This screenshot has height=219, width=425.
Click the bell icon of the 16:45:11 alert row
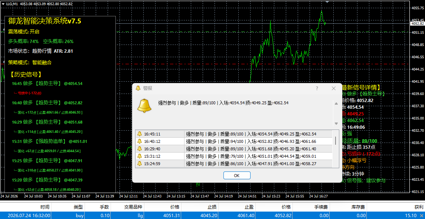click(140, 134)
